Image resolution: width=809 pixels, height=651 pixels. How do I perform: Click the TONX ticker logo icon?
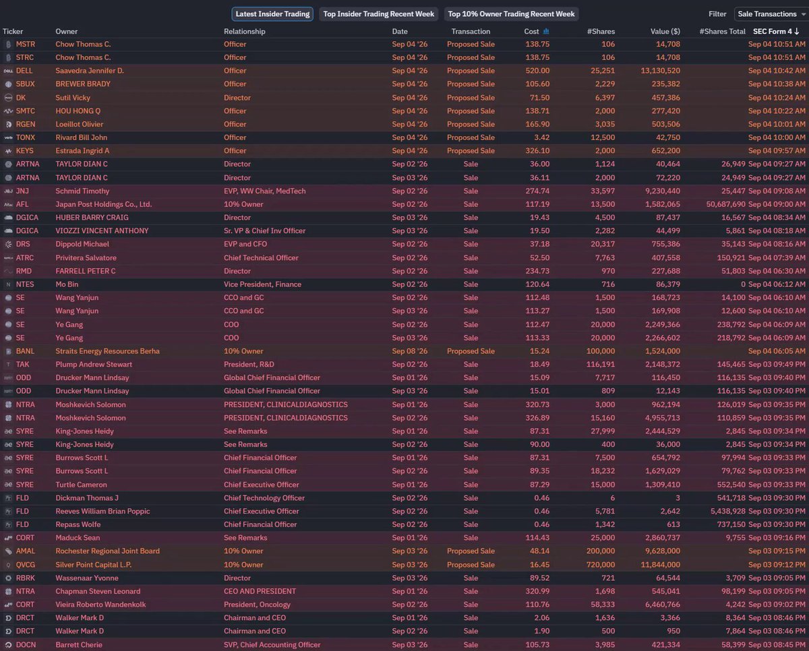[8, 137]
